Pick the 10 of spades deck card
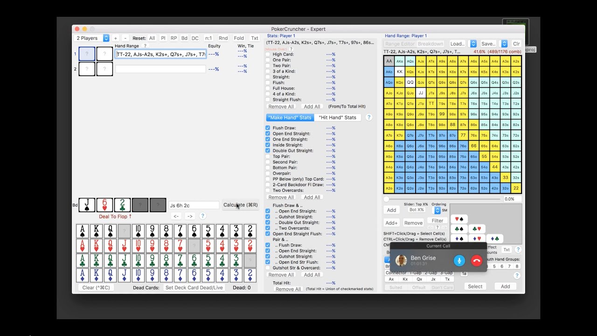Viewport: 597px width, 336px height. [x=139, y=231]
